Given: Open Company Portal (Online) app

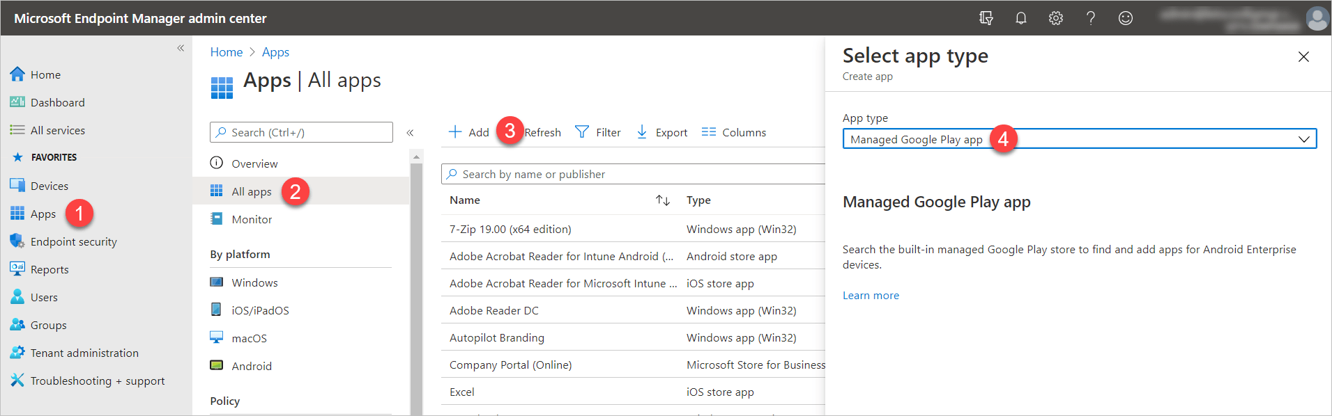Looking at the screenshot, I should pyautogui.click(x=511, y=365).
